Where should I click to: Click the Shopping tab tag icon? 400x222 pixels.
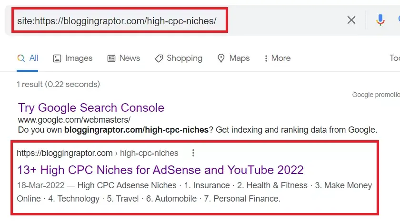159,58
